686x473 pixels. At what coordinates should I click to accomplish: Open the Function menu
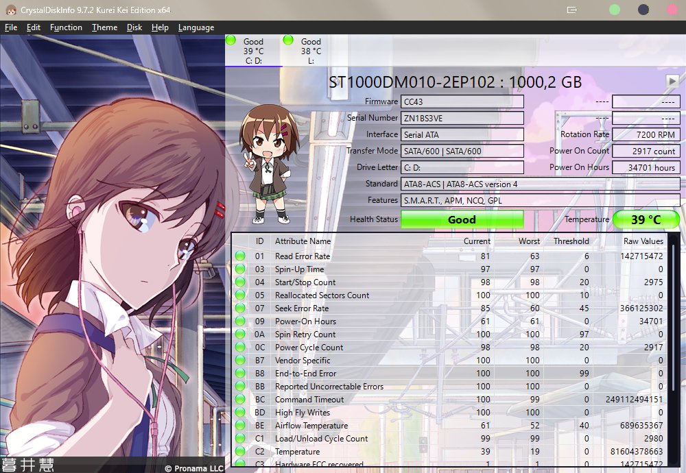coord(66,27)
